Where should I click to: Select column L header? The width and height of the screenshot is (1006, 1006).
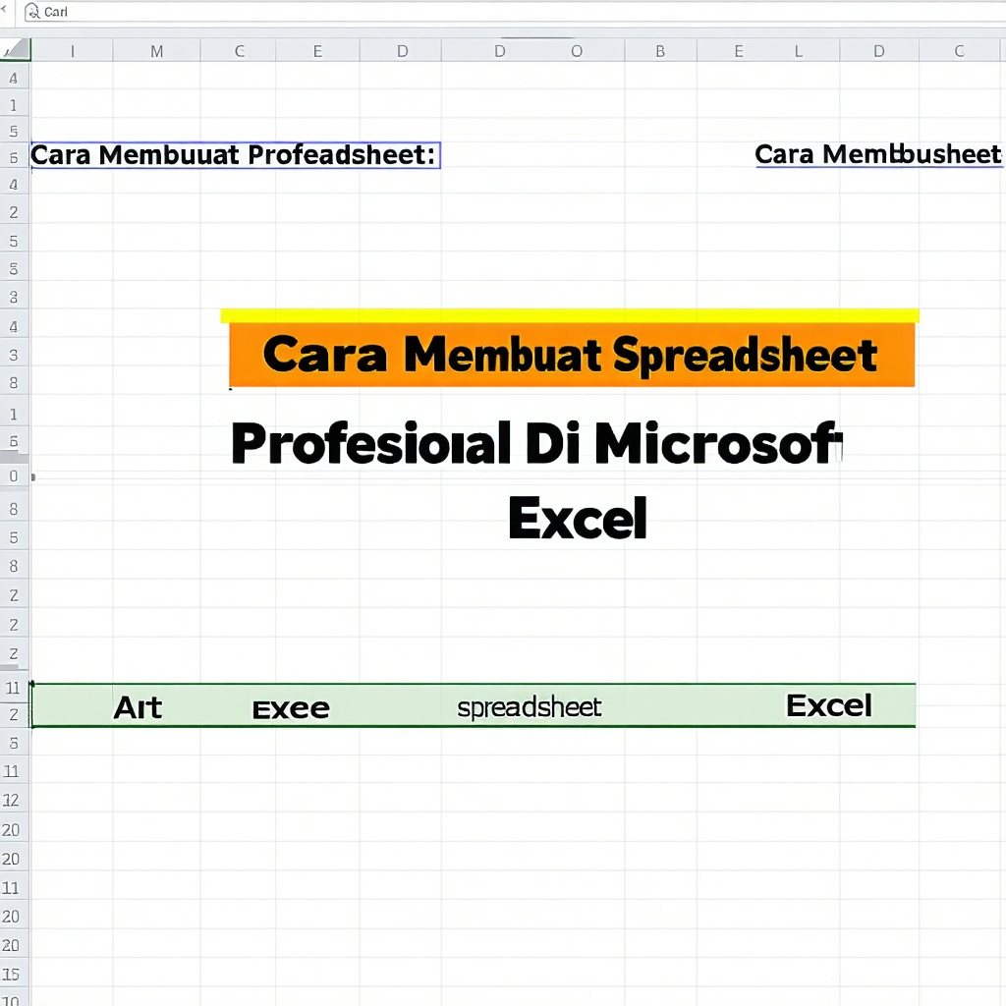(799, 51)
